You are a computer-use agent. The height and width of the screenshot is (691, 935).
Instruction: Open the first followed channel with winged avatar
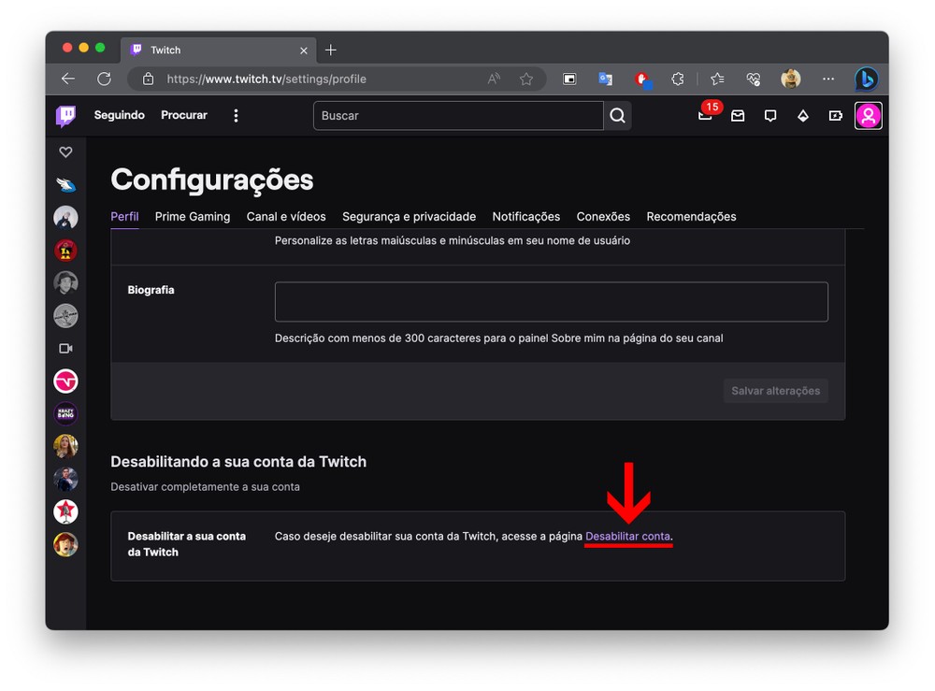(x=65, y=185)
